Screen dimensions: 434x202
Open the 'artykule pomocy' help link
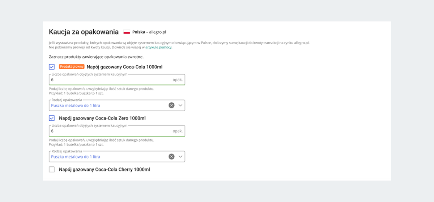click(158, 47)
